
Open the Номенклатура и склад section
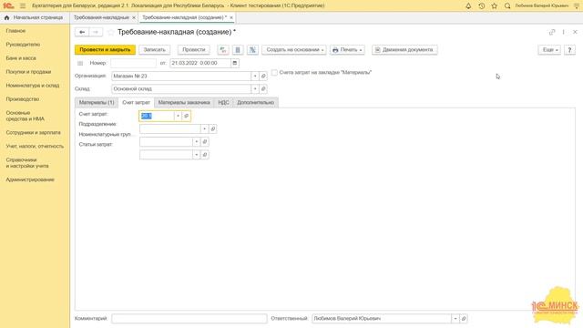pyautogui.click(x=33, y=86)
